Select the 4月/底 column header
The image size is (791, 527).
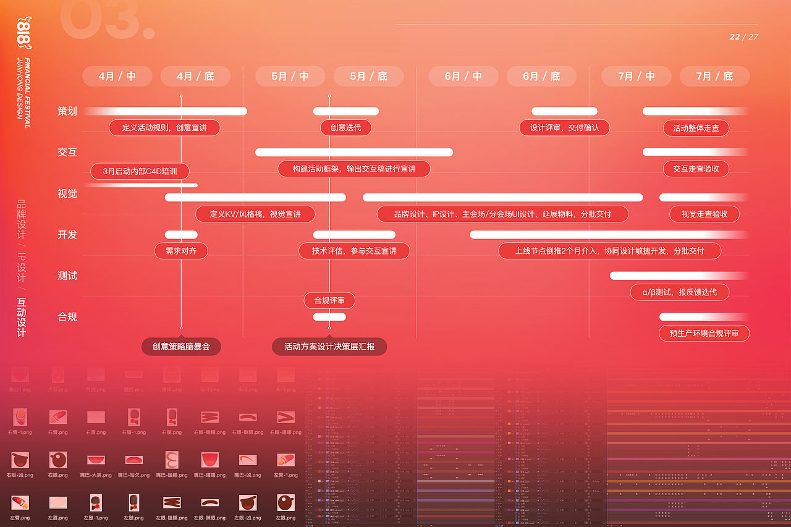(x=195, y=77)
